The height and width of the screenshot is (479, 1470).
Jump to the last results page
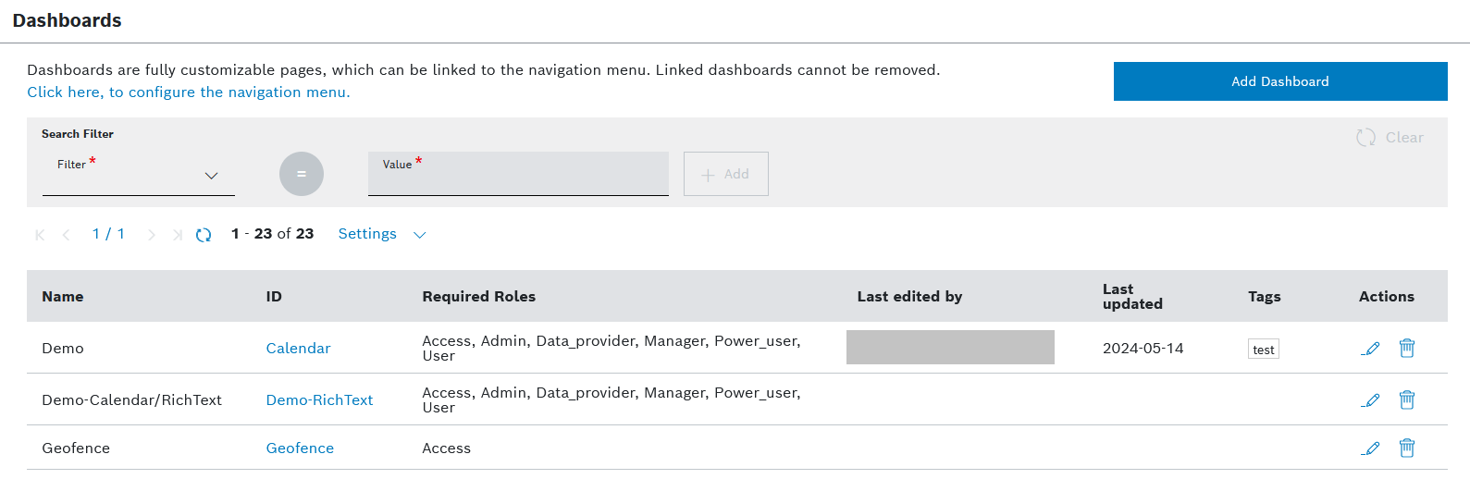point(177,235)
